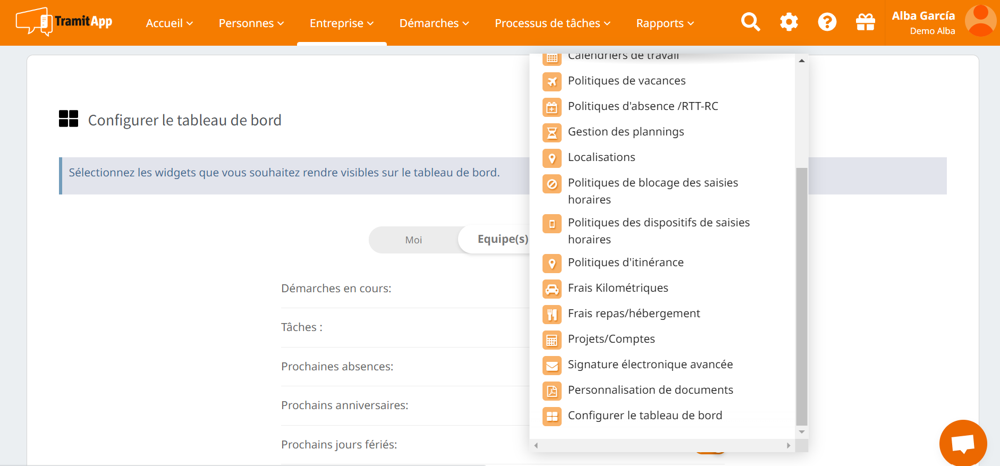Image resolution: width=1000 pixels, height=466 pixels.
Task: Select Personnalisation de documents menu entry
Action: (x=650, y=390)
